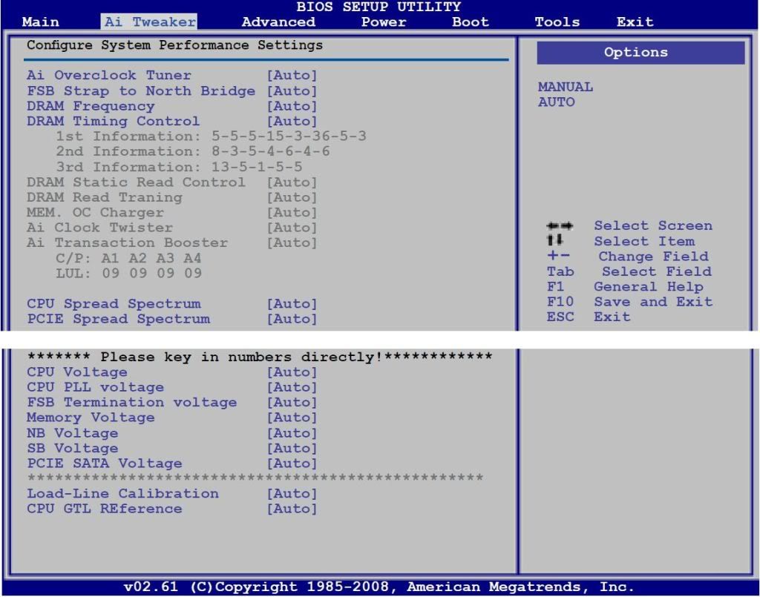Viewport: 760px width, 597px height.
Task: Choose MANUAL in the Options panel
Action: coord(566,87)
